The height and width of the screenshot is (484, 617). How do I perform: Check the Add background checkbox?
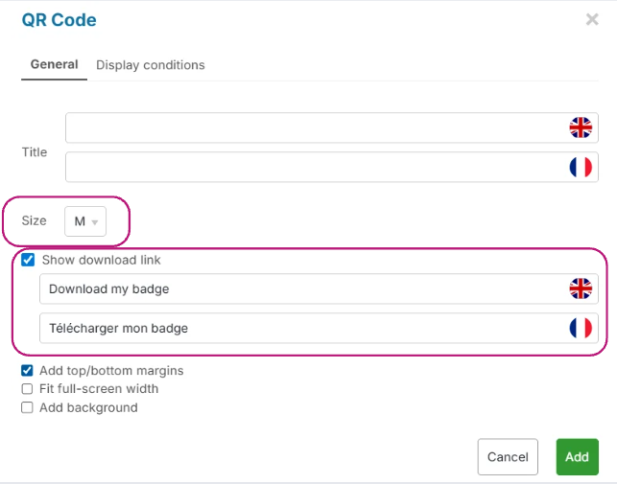tap(28, 407)
